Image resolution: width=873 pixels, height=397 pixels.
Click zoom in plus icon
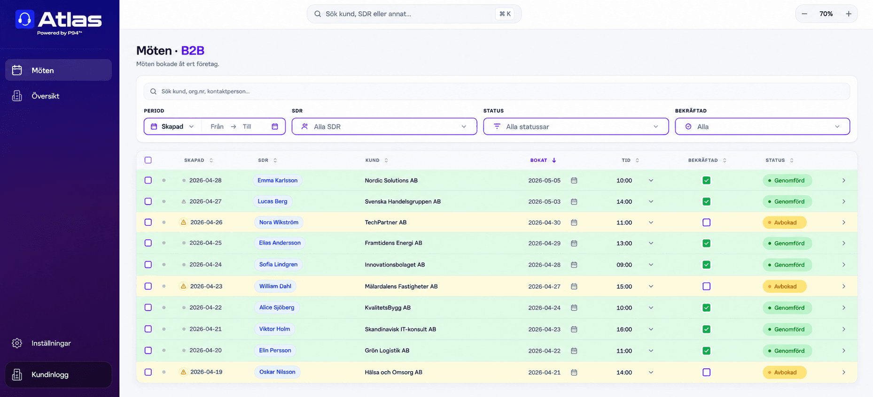[x=849, y=14]
